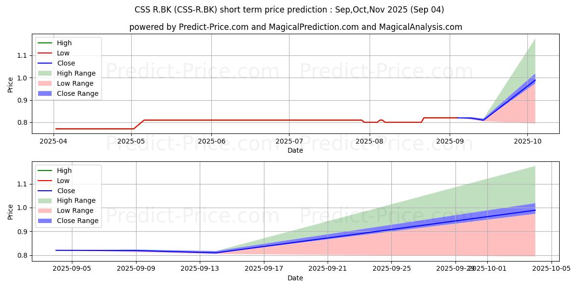579x289 pixels.
Task: Click the 2025-09-25 tick on bottom axis
Action: tap(392, 269)
